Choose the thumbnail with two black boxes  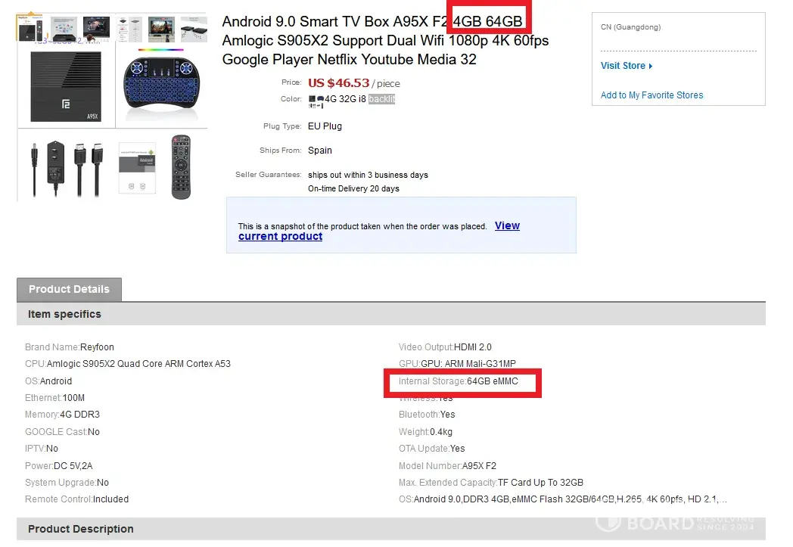pos(195,27)
